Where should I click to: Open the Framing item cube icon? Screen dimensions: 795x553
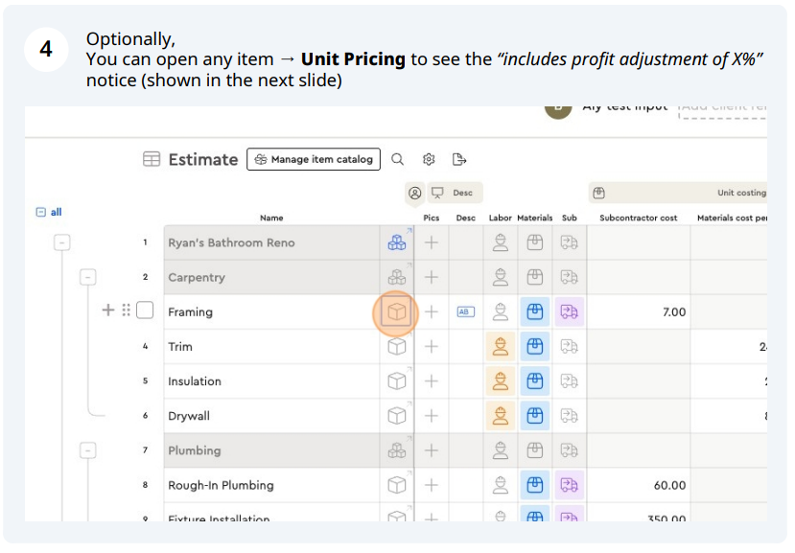(396, 311)
